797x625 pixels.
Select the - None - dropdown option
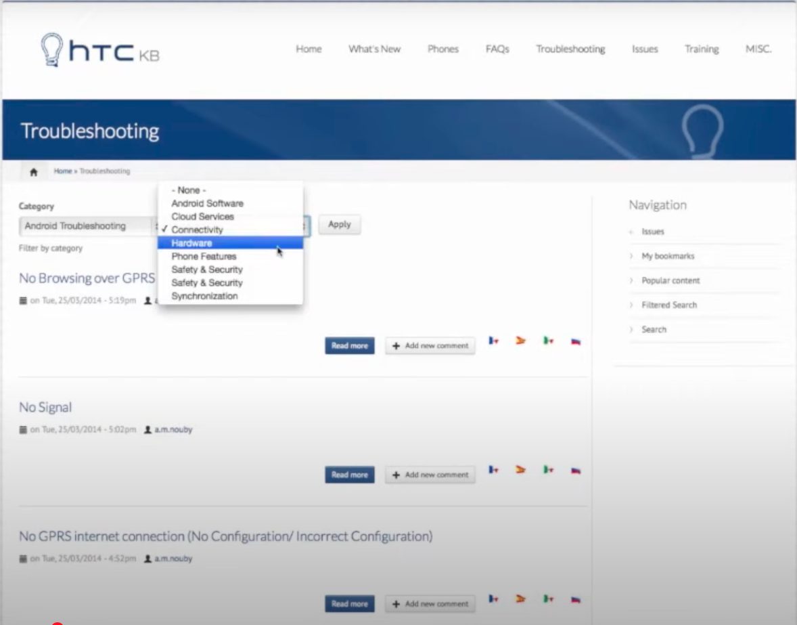click(x=189, y=190)
